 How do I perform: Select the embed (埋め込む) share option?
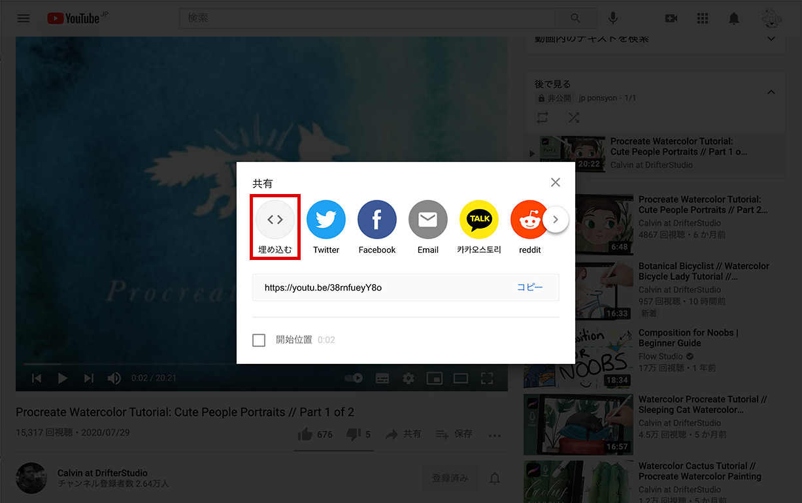click(x=275, y=227)
